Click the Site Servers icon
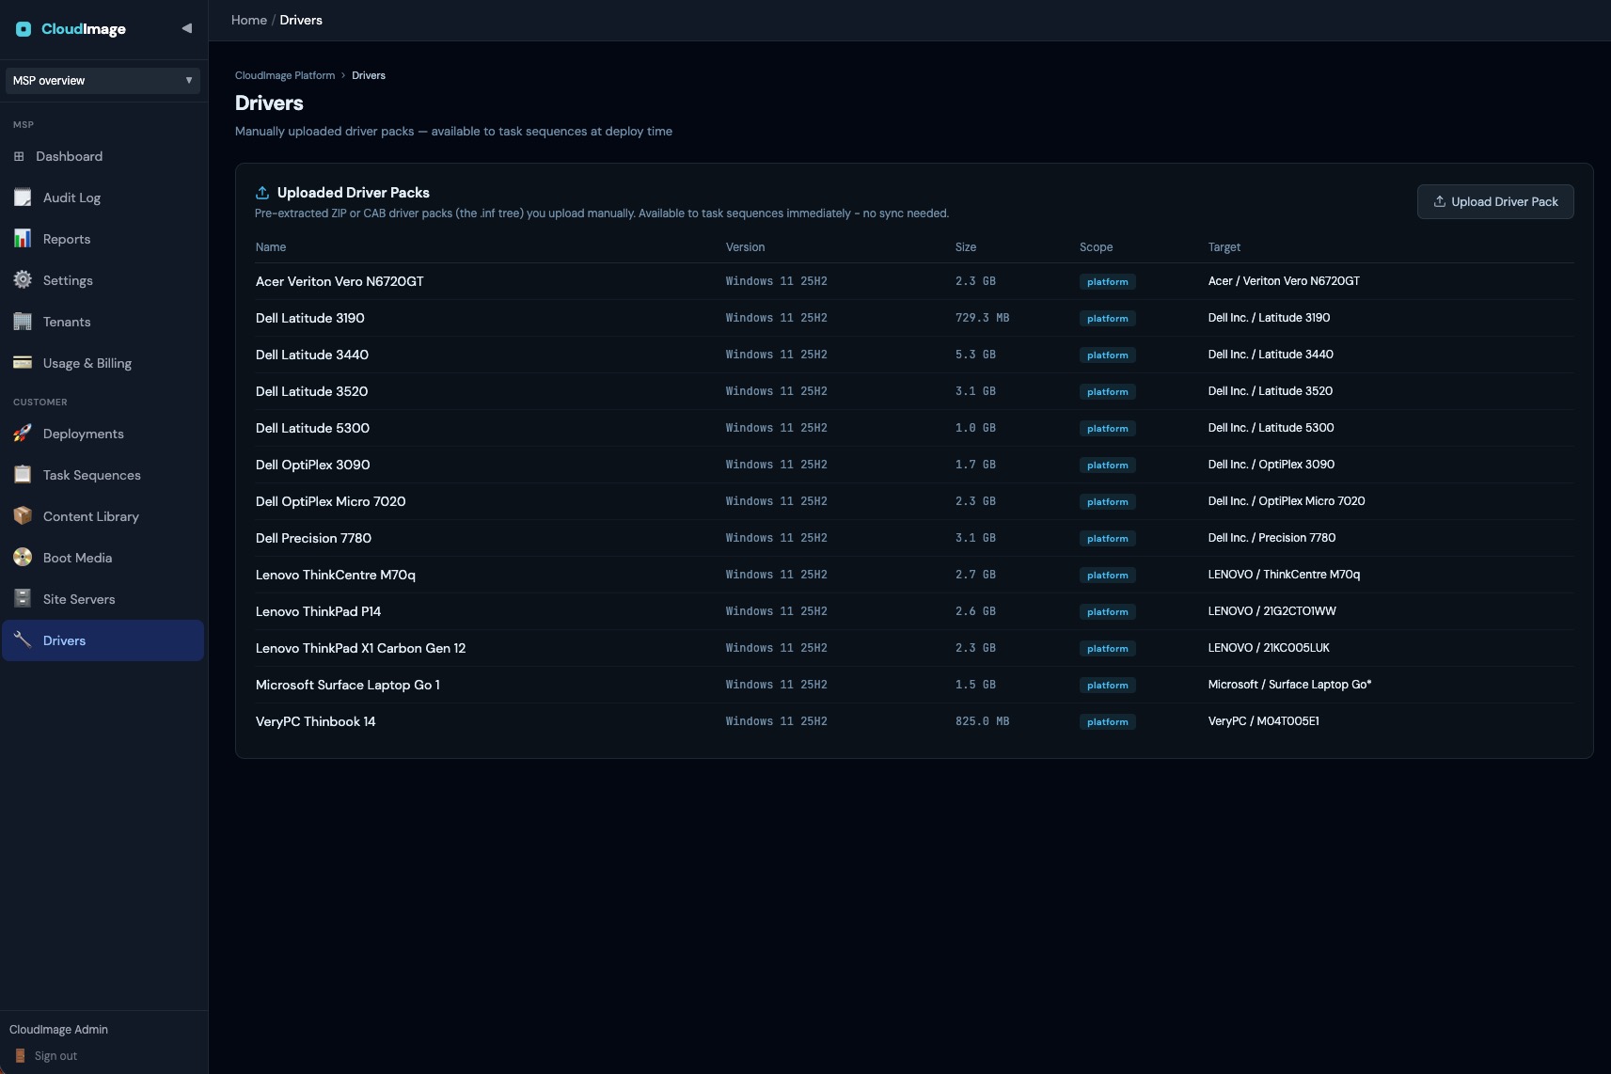The image size is (1611, 1074). pos(23,599)
